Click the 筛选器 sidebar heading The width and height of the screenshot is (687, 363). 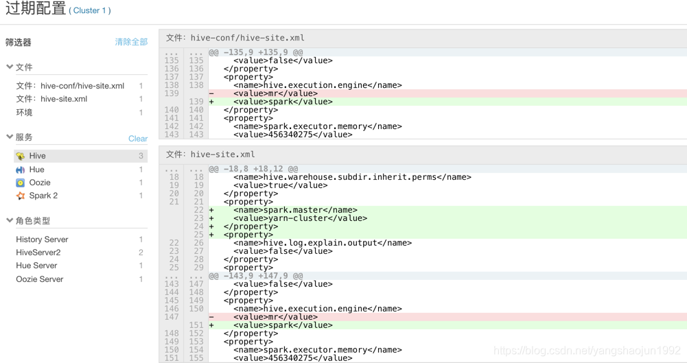pyautogui.click(x=19, y=43)
